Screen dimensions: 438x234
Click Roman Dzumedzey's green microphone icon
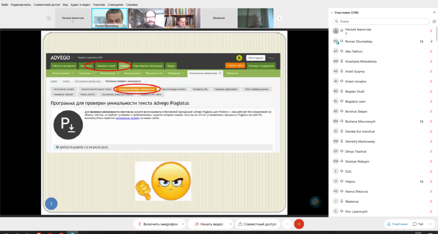(x=431, y=41)
